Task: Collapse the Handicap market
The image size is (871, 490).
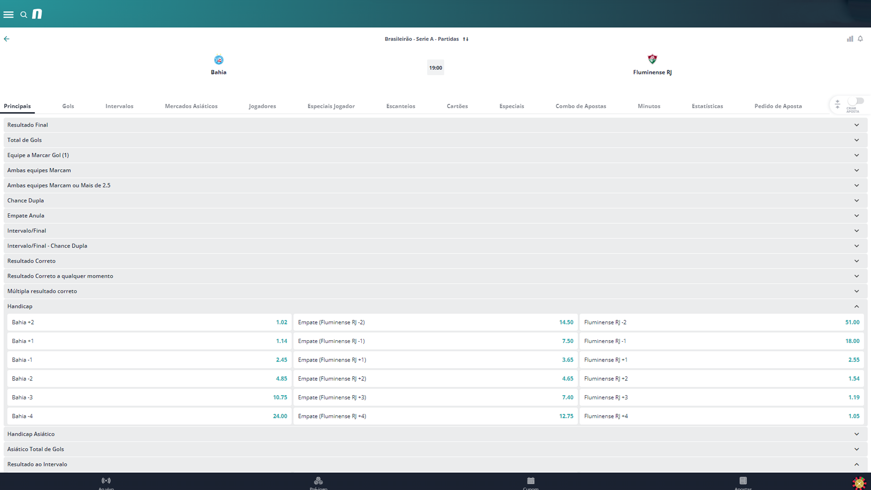Action: click(x=435, y=306)
